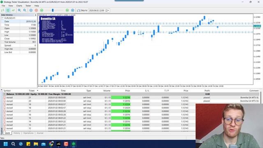Select the Date row in Data Window
The image size is (263, 148).
18,21
